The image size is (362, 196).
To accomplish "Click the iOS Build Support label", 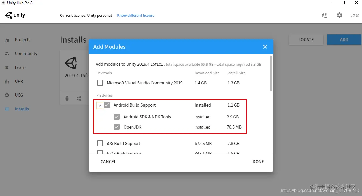I will (123, 144).
